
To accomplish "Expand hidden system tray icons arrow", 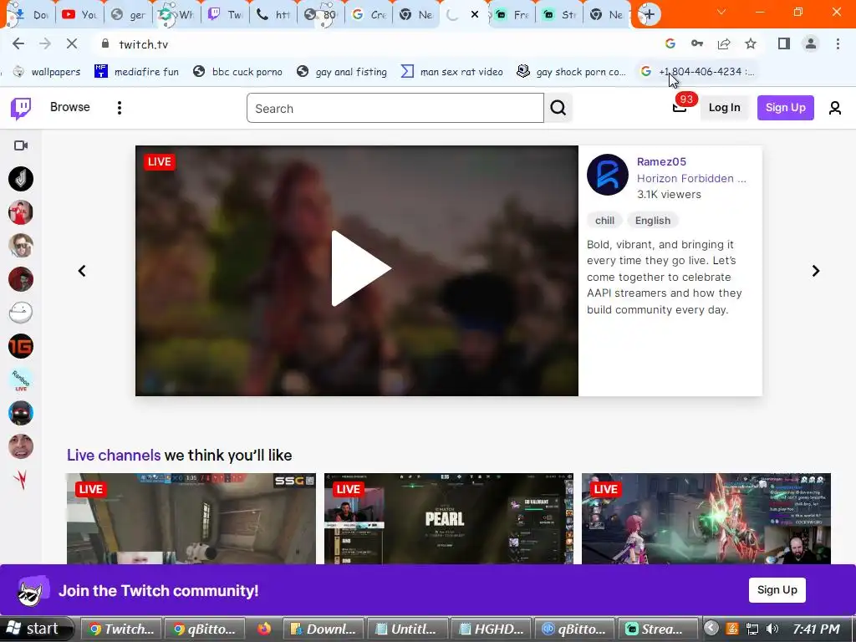I will [711, 629].
